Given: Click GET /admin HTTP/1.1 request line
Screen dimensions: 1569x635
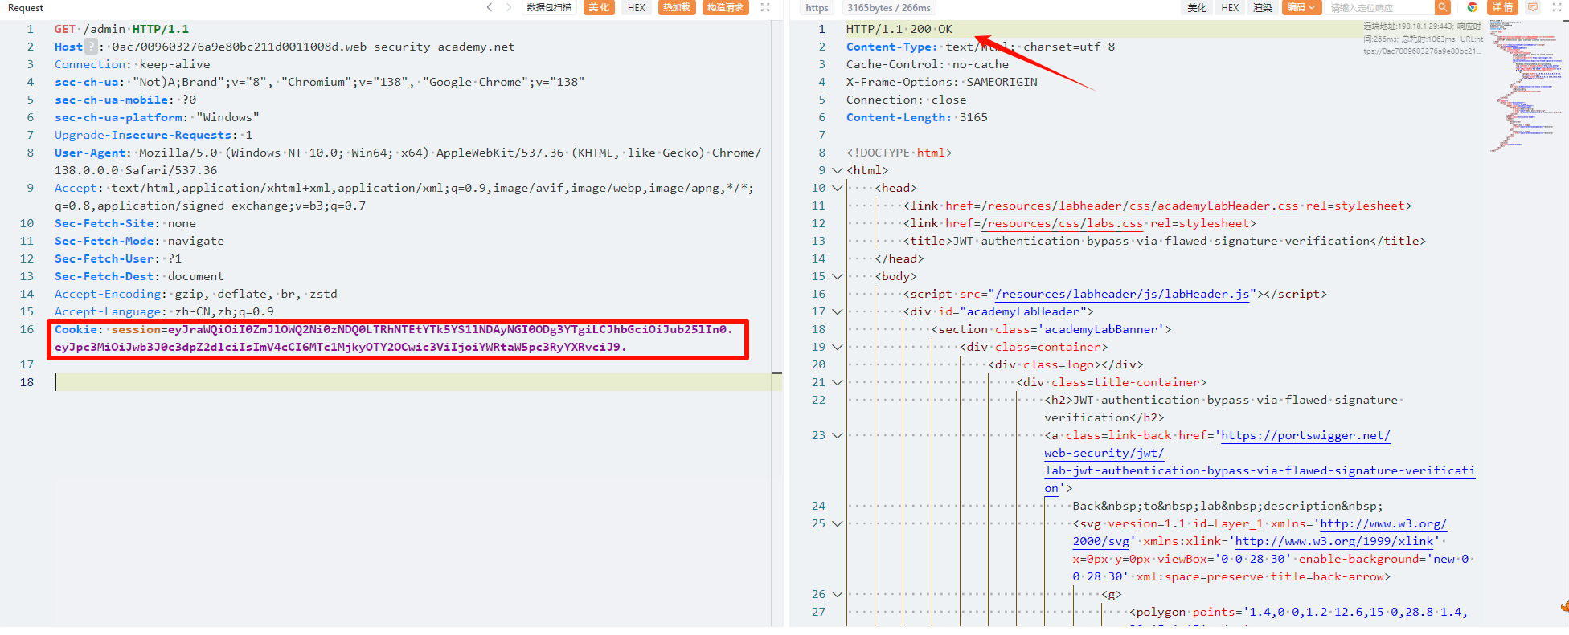Looking at the screenshot, I should [121, 29].
